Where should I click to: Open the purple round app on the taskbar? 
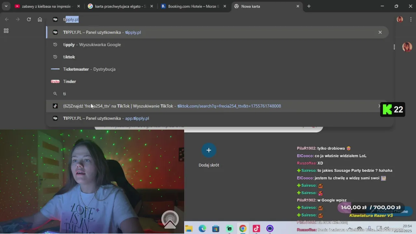click(x=270, y=229)
